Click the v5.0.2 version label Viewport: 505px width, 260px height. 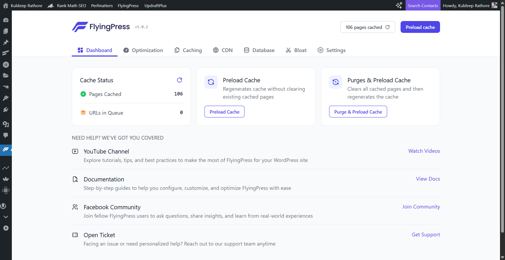[142, 27]
